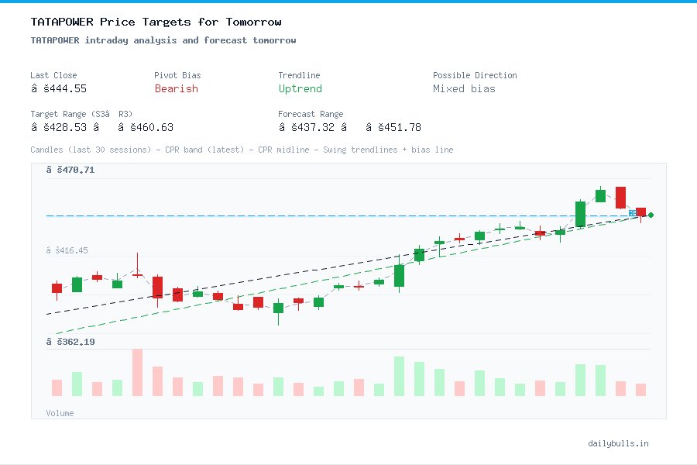This screenshot has width=697, height=465.
Task: Click the 'Mixed bias' value
Action: coord(464,88)
